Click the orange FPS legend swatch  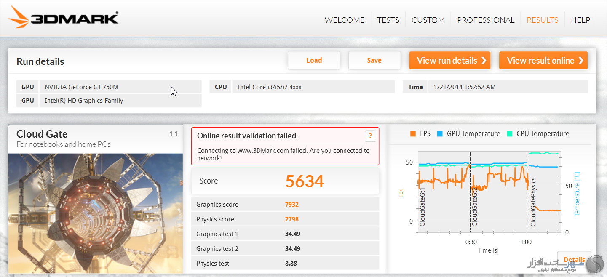pyautogui.click(x=413, y=134)
